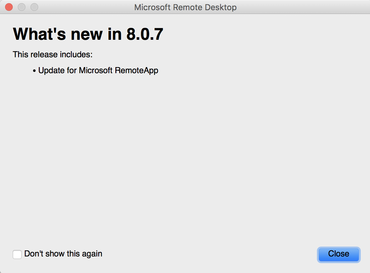Select the This release includes text
This screenshot has width=370, height=273.
(53, 54)
